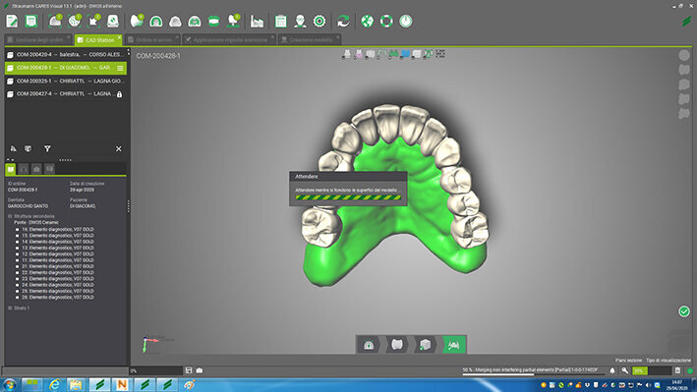Select the third workflow step cube icon
This screenshot has width=697, height=392.
(425, 345)
